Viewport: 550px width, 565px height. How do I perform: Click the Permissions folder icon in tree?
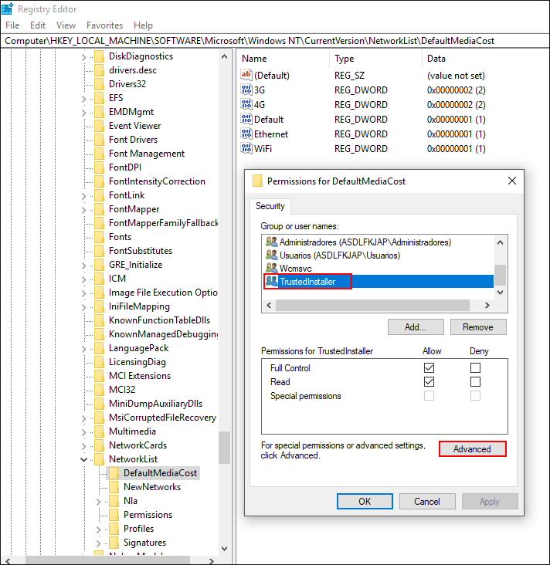tap(114, 515)
